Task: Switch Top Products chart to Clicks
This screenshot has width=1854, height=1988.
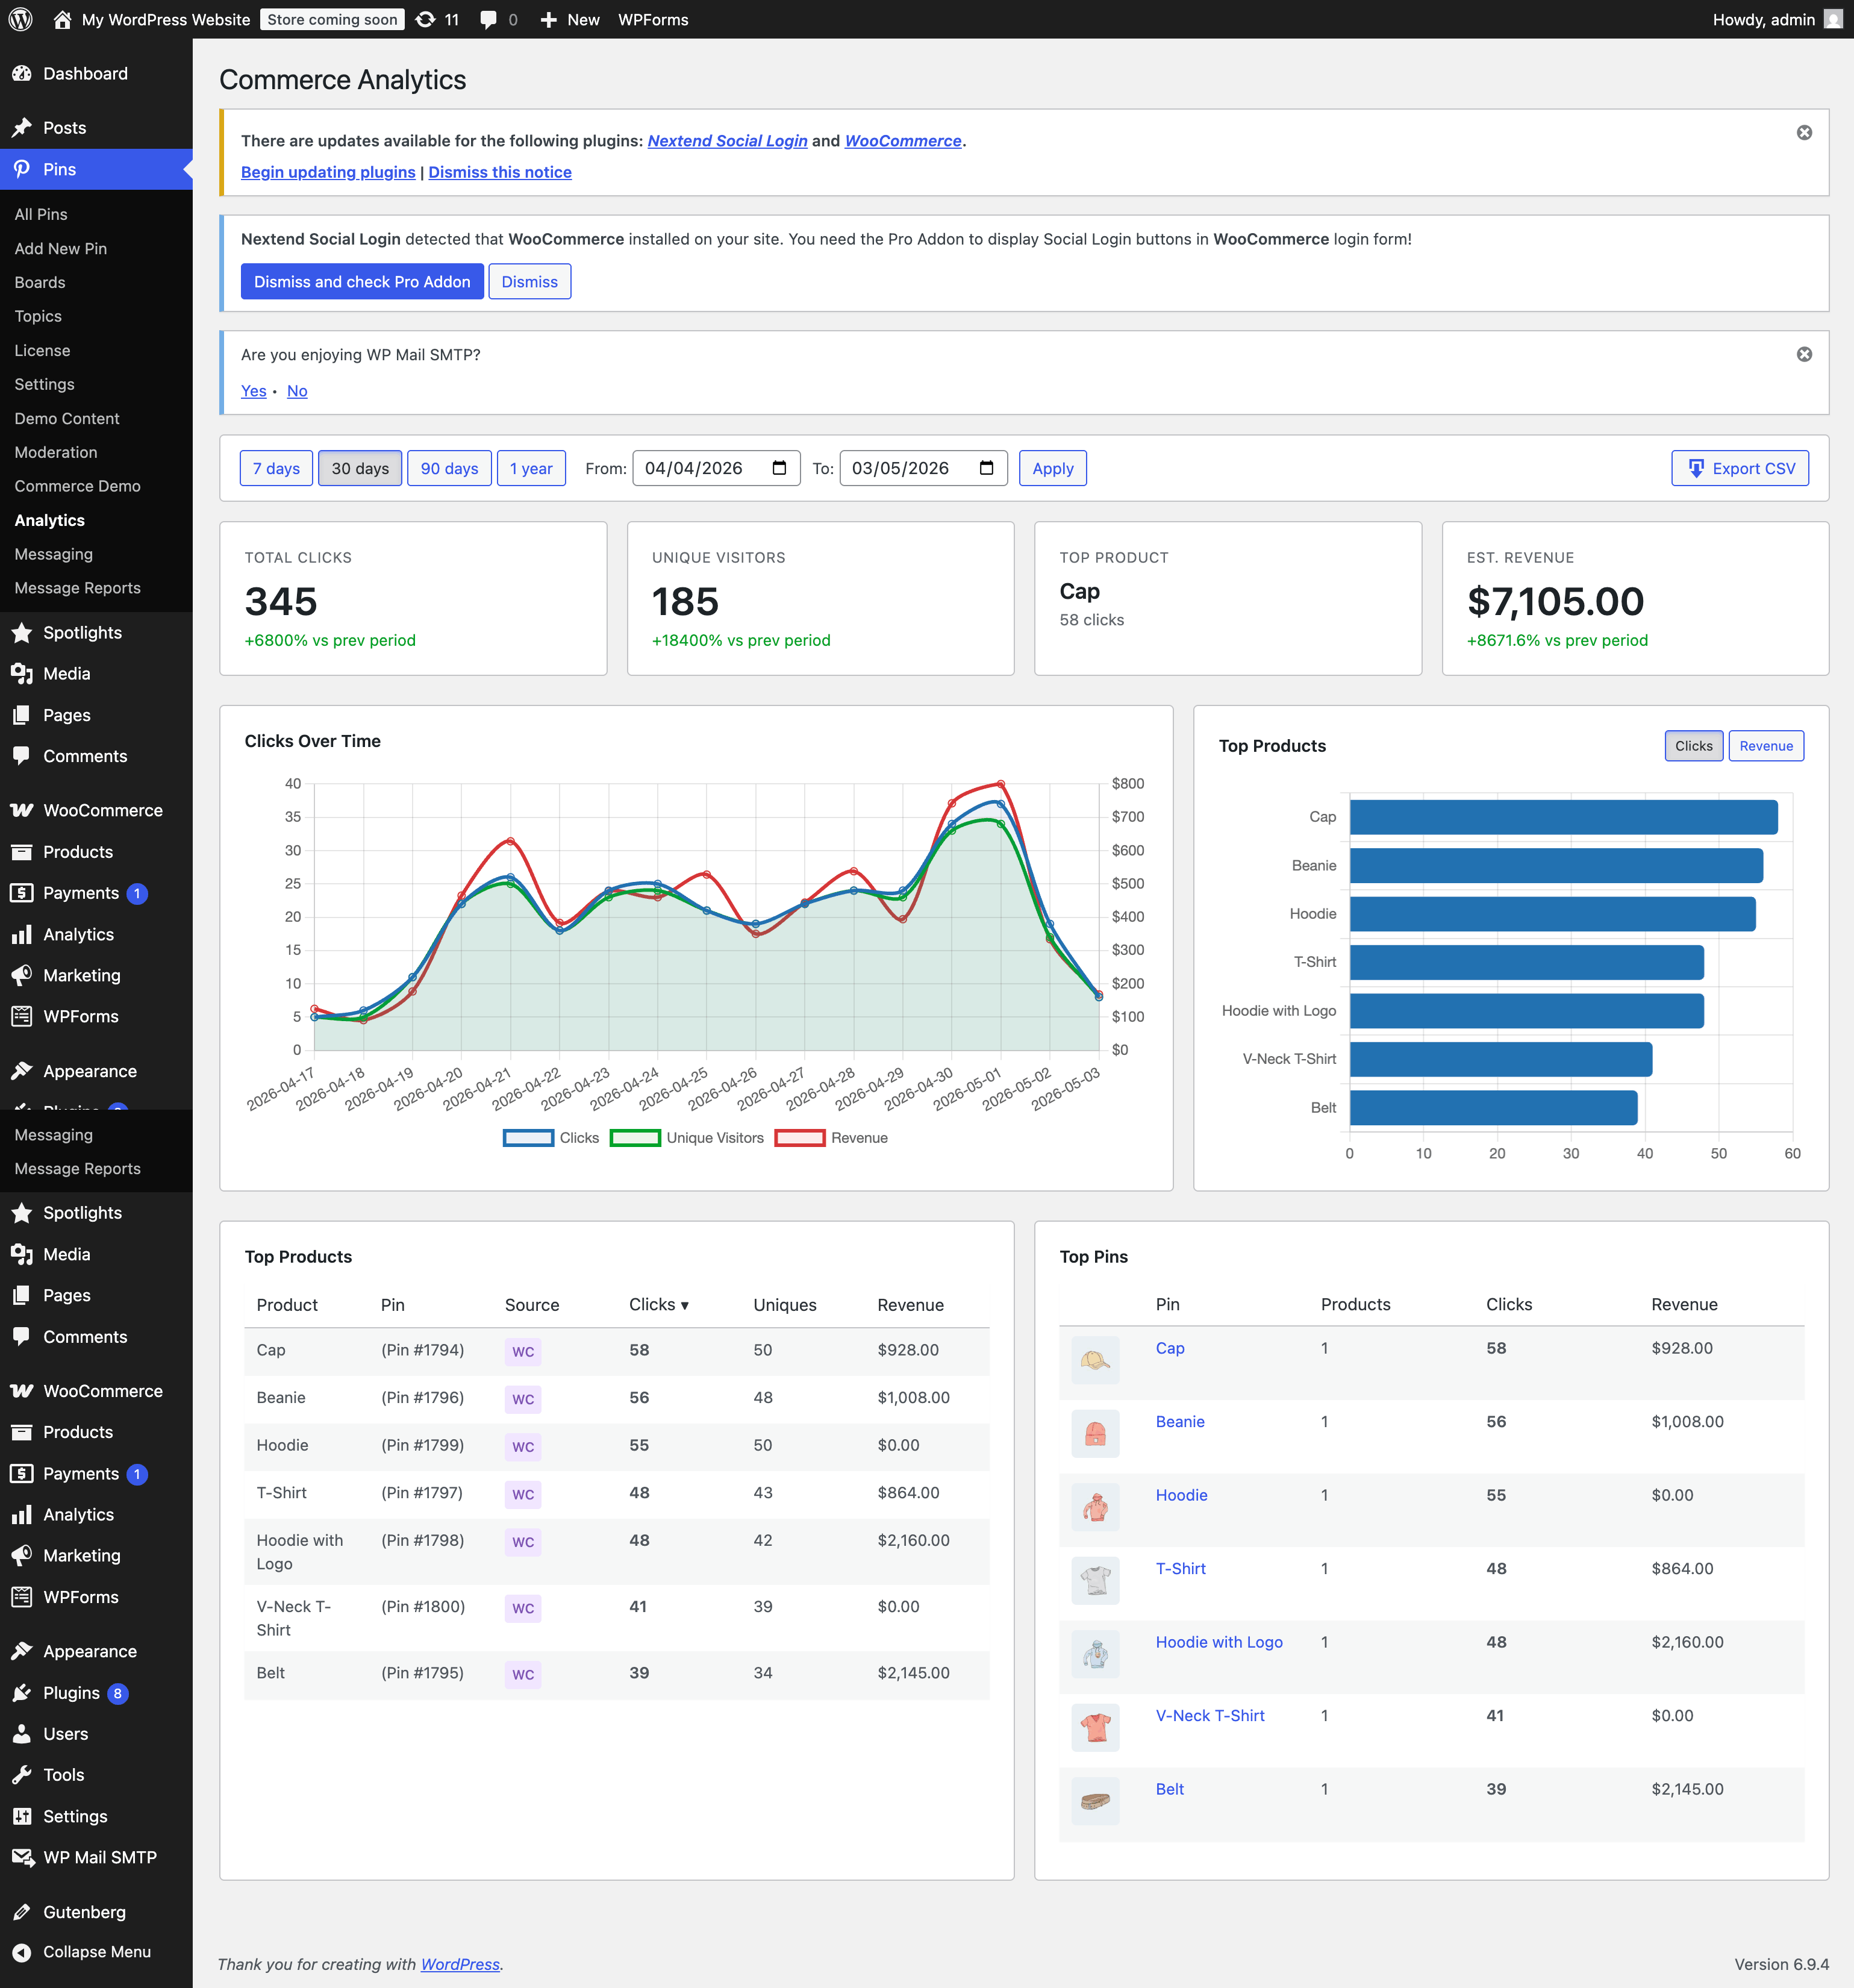Action: pos(1694,746)
